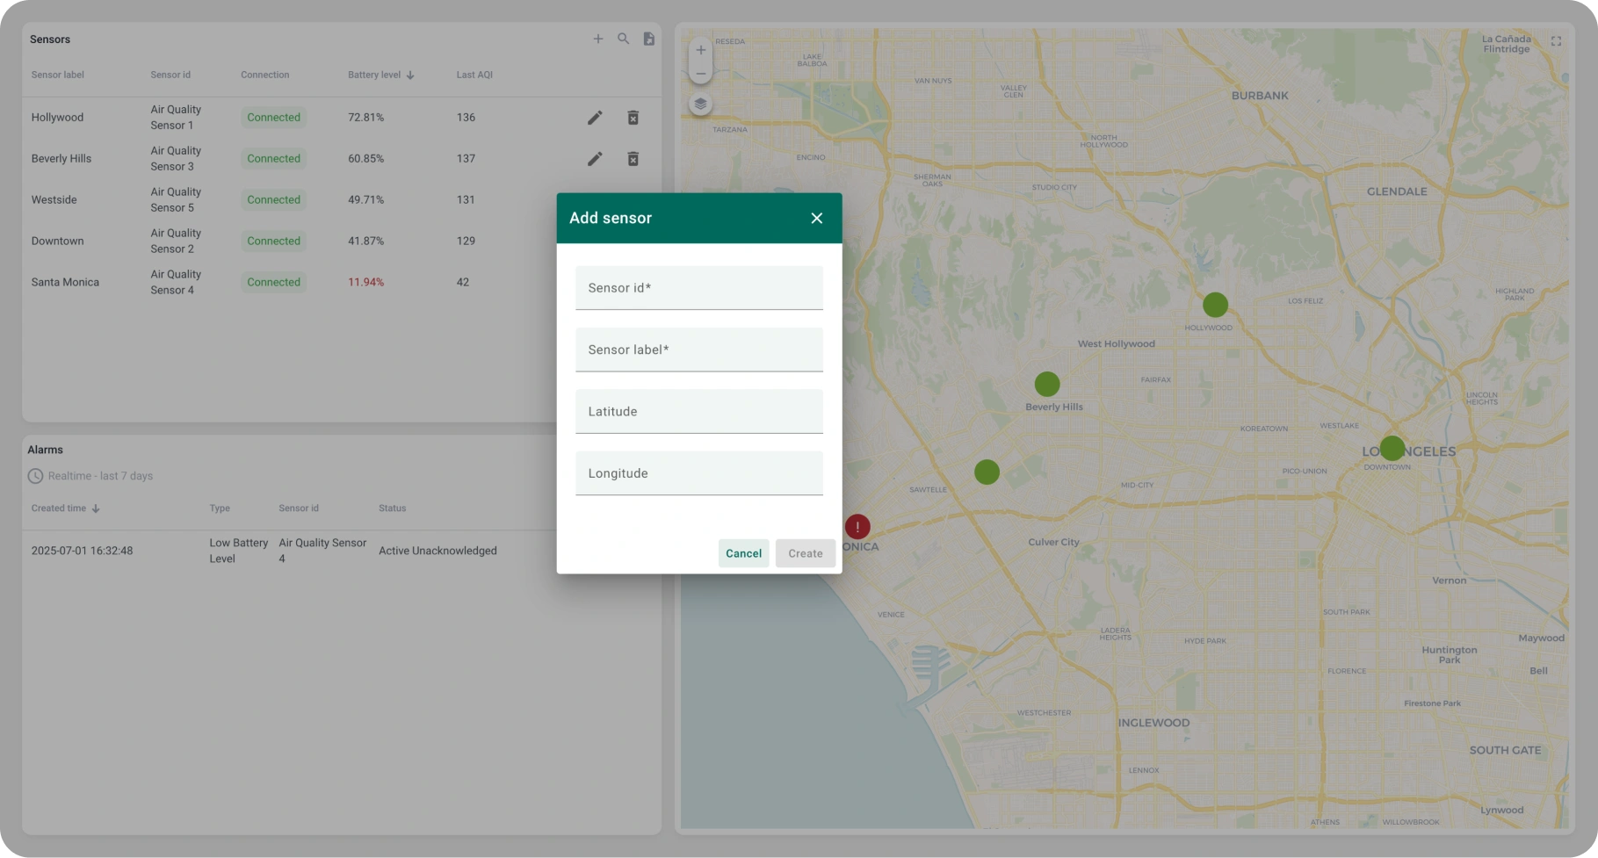Viewport: 1598px width, 858px height.
Task: Focus the Latitude input field
Action: 698,411
